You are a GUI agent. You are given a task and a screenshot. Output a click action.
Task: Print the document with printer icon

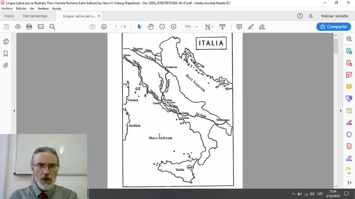pos(29,27)
